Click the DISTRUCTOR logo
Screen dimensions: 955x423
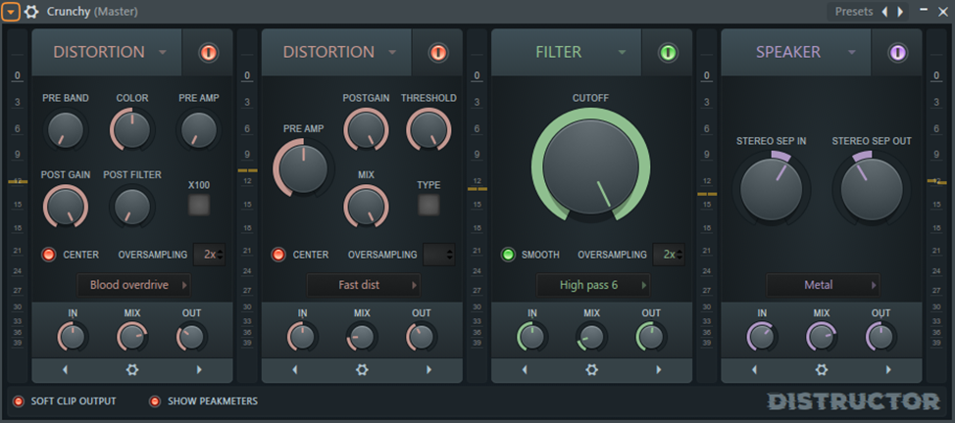pyautogui.click(x=853, y=401)
